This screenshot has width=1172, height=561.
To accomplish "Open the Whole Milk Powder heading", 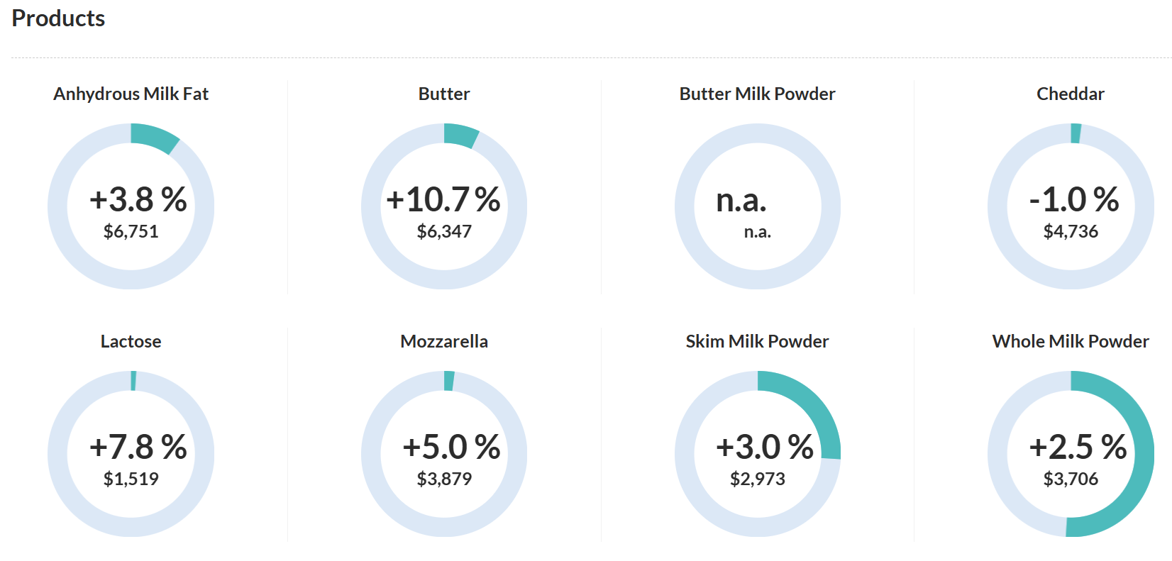I will [1070, 341].
